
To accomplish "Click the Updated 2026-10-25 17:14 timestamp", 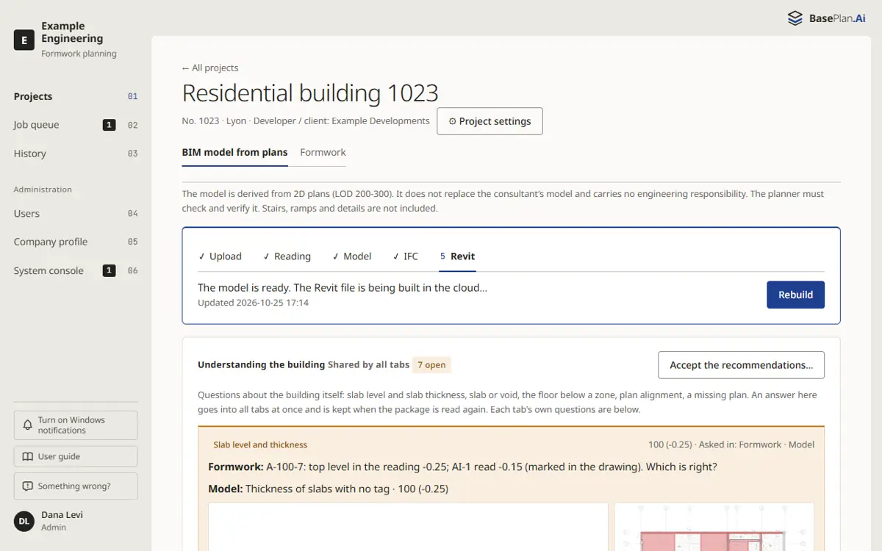I will tap(253, 303).
